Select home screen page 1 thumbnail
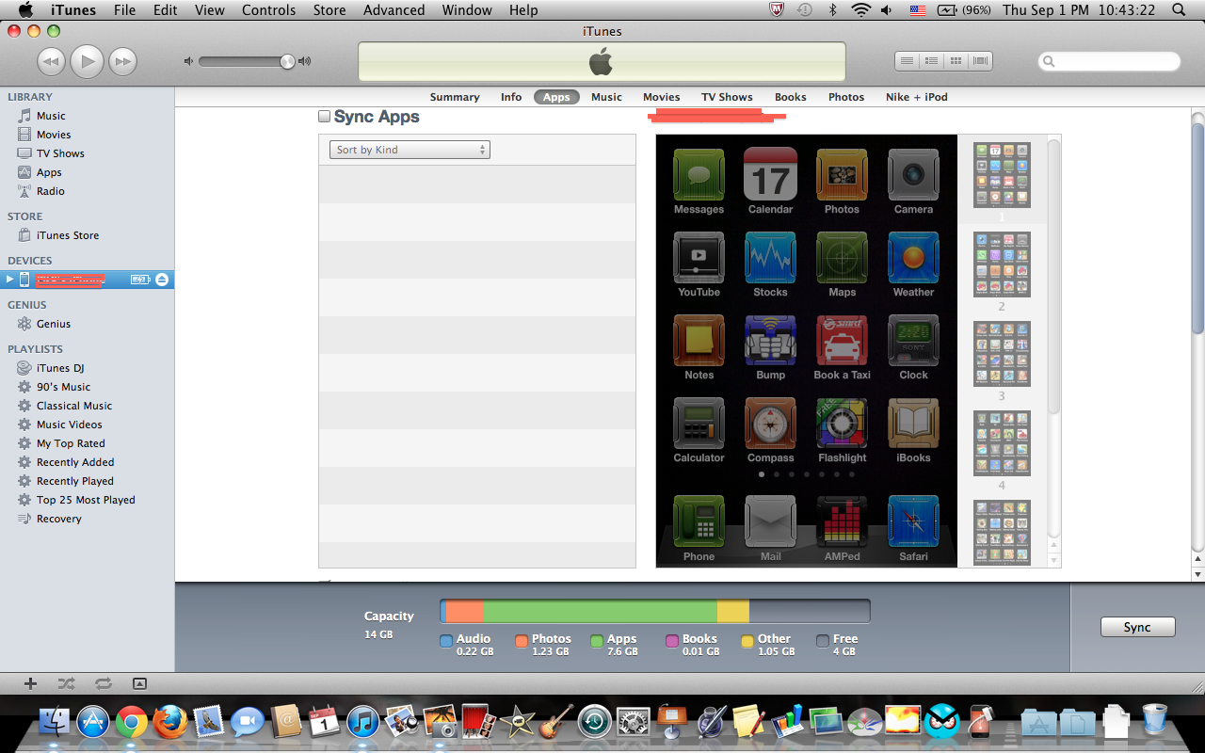1205x753 pixels. point(1002,175)
